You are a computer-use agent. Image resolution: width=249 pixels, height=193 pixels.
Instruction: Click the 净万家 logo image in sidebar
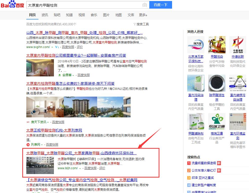pyautogui.click(x=196, y=45)
